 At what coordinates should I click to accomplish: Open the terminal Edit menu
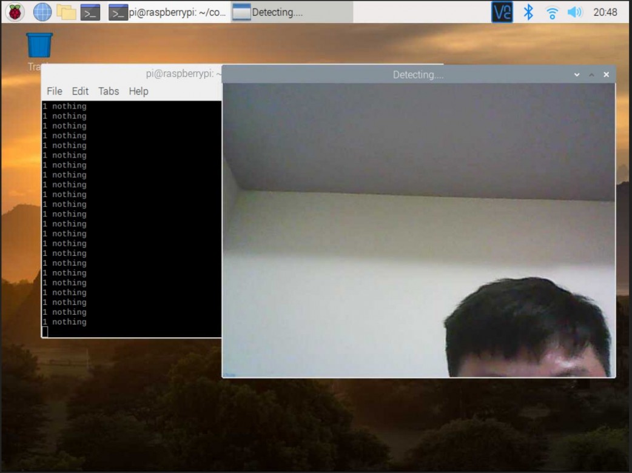point(80,91)
